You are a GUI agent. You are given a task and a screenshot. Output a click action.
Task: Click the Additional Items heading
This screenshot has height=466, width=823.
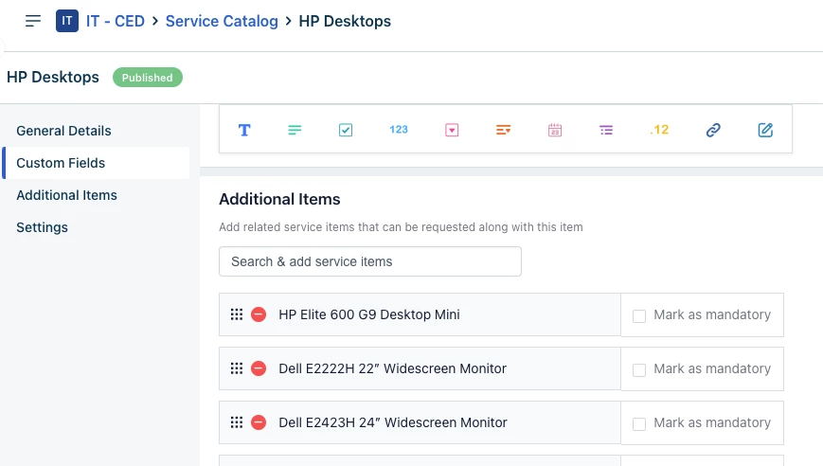(x=279, y=200)
